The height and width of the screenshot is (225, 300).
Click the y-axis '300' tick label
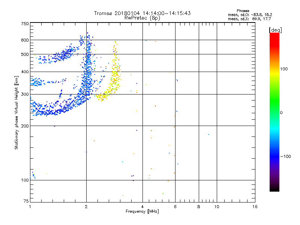25,94
